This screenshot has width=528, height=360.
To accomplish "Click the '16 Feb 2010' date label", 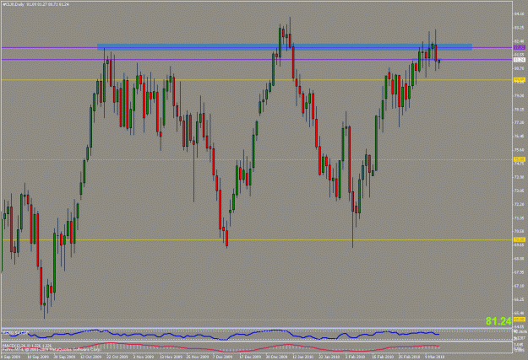I will click(383, 357).
